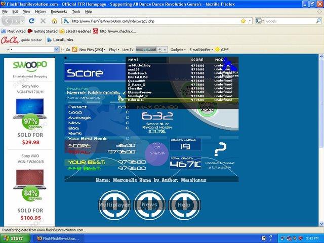Open the Bookmarks menu

pyautogui.click(x=59, y=11)
